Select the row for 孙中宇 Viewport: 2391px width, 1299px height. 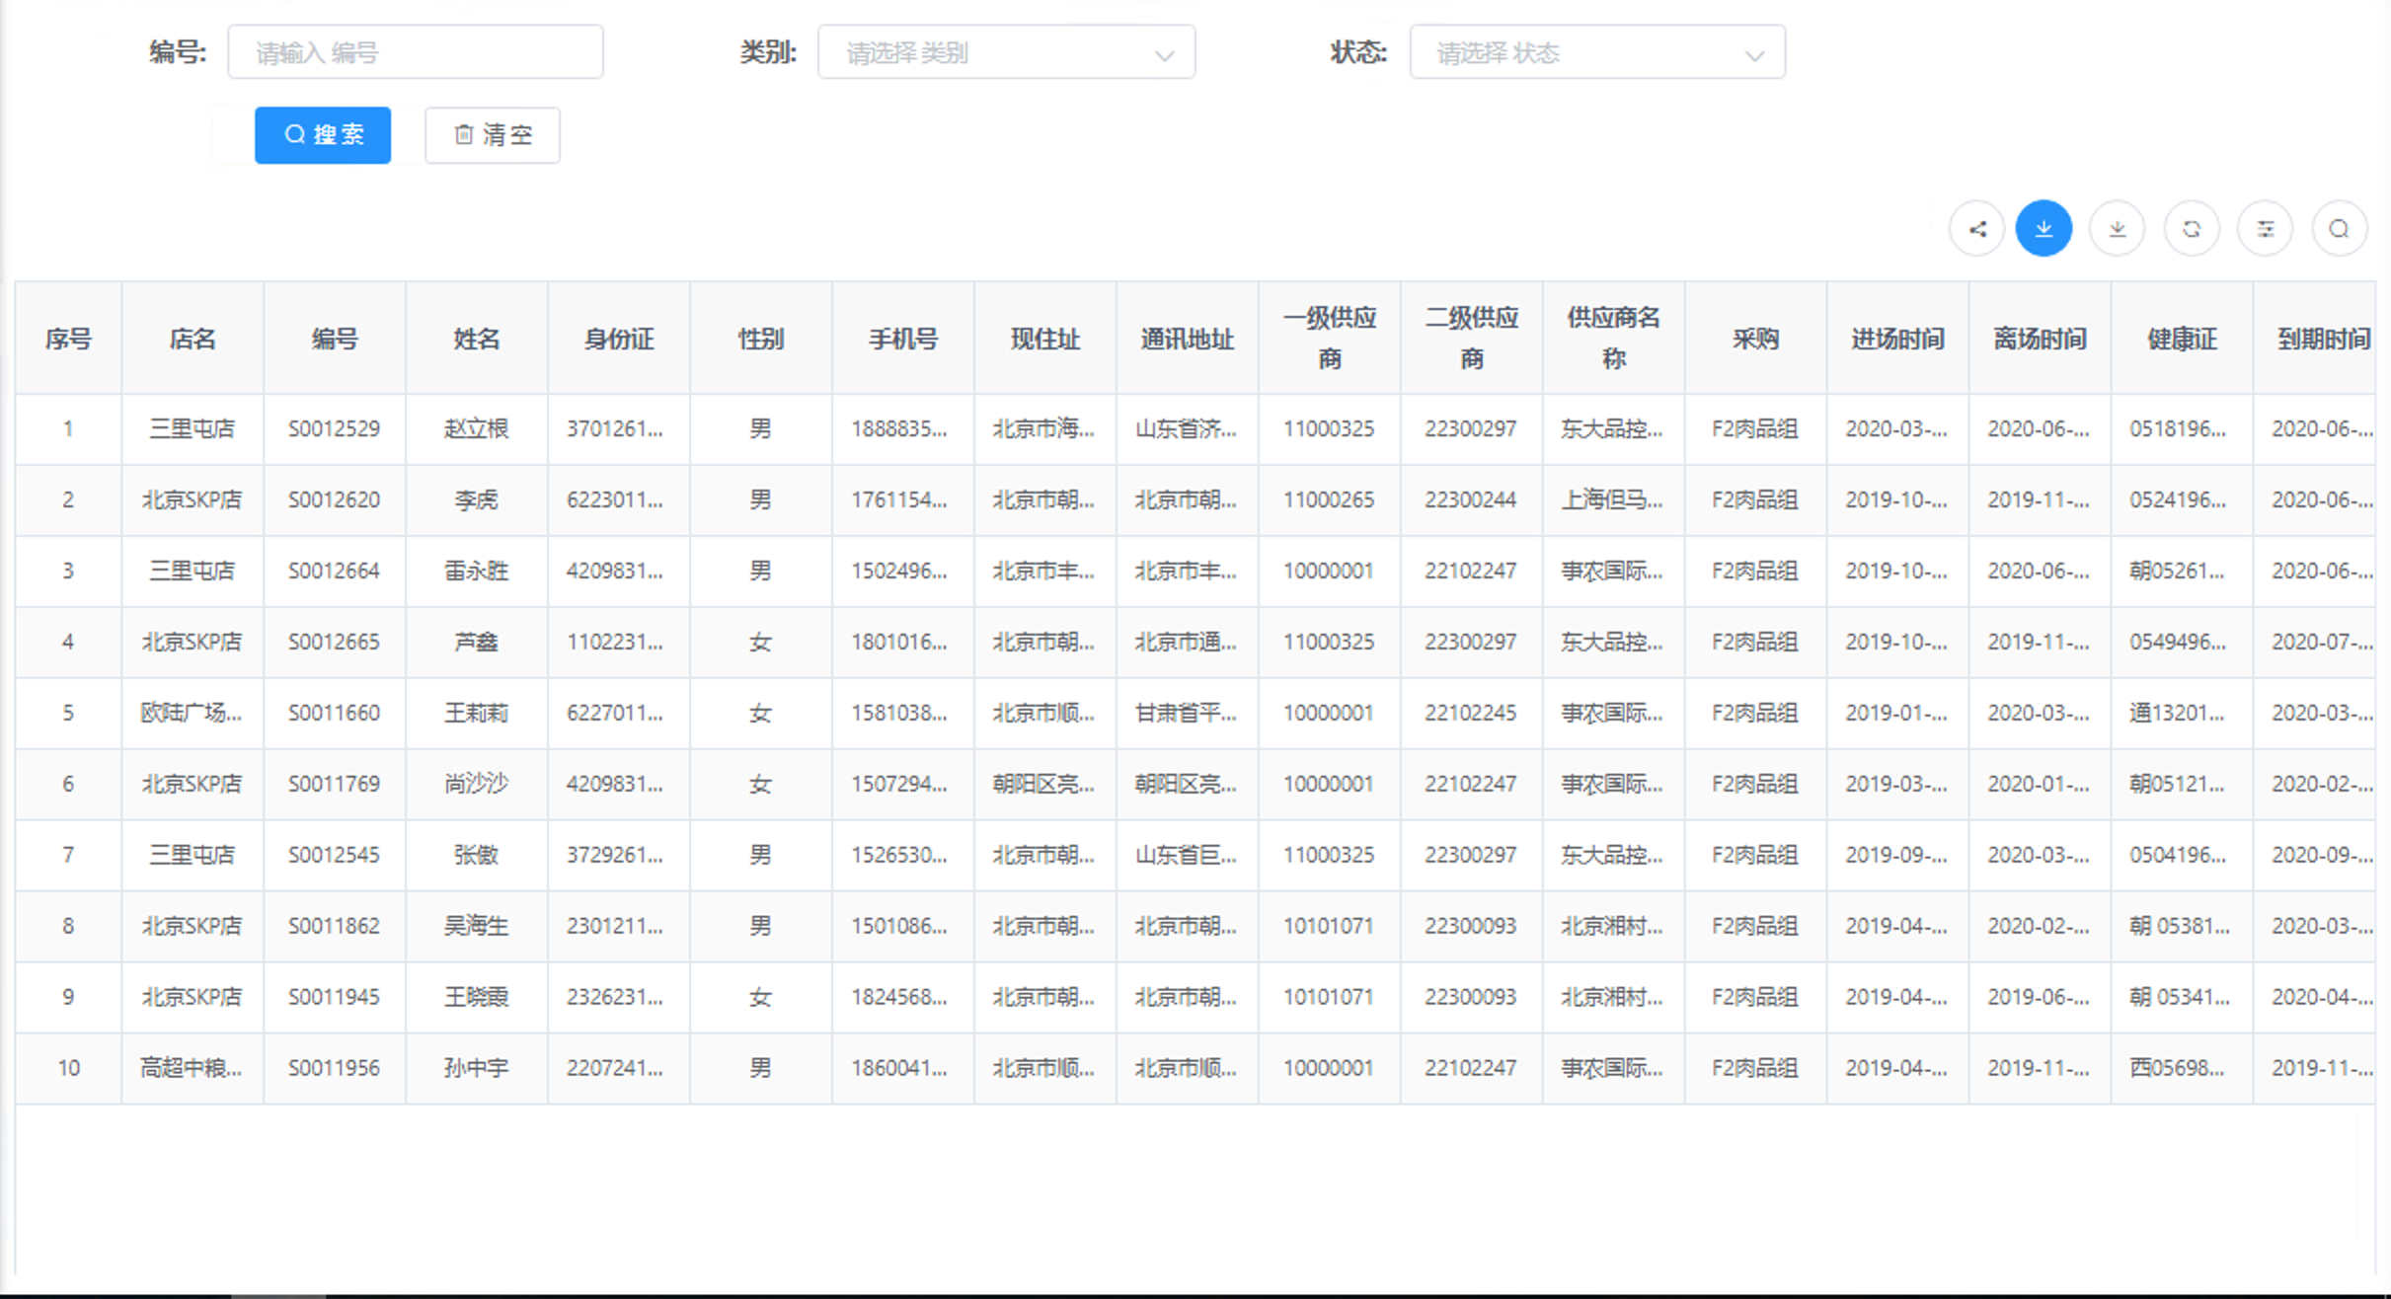(476, 1067)
